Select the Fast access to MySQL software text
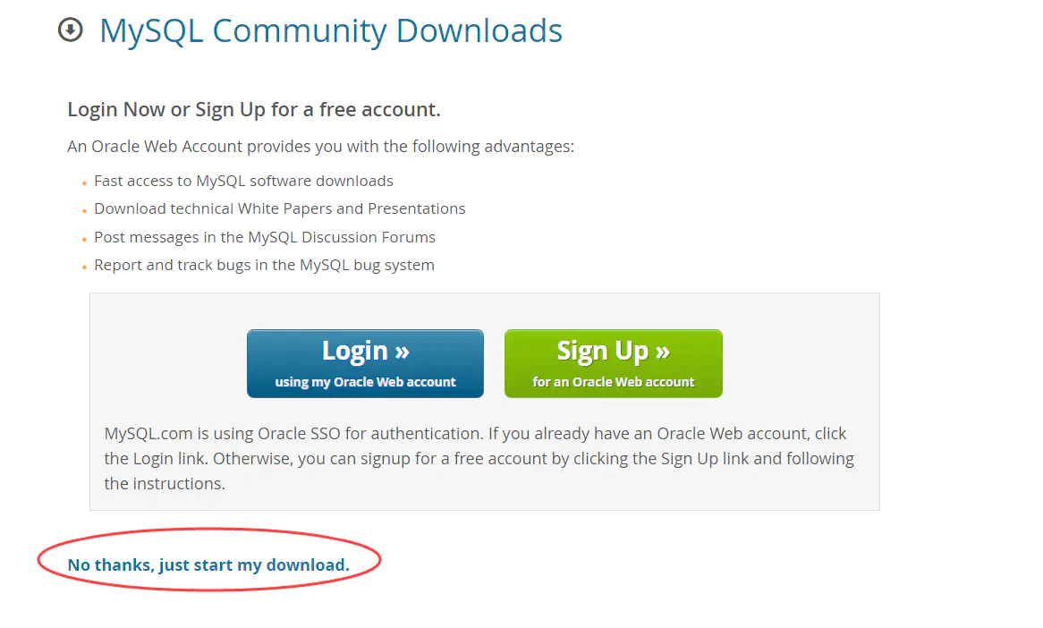Viewport: 1043px width, 628px height. pyautogui.click(x=243, y=181)
